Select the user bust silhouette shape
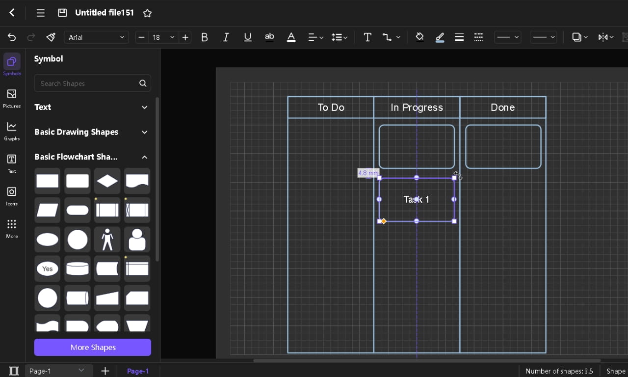Image resolution: width=628 pixels, height=377 pixels. coord(137,240)
